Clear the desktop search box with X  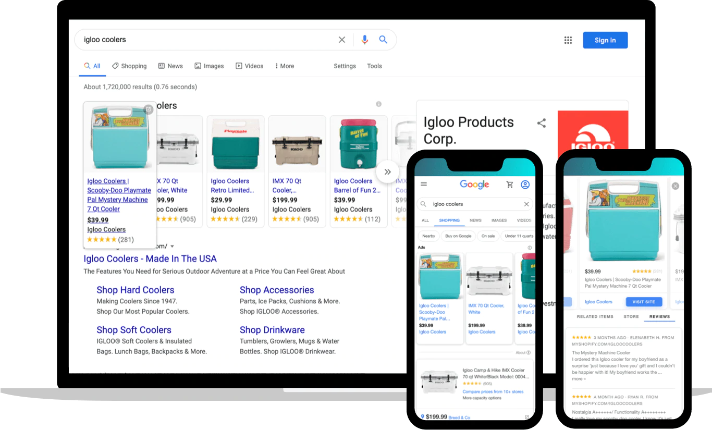point(342,40)
